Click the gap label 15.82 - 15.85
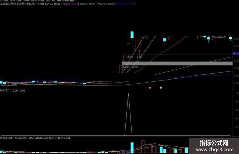This screenshot has width=239, height=154. (134, 57)
